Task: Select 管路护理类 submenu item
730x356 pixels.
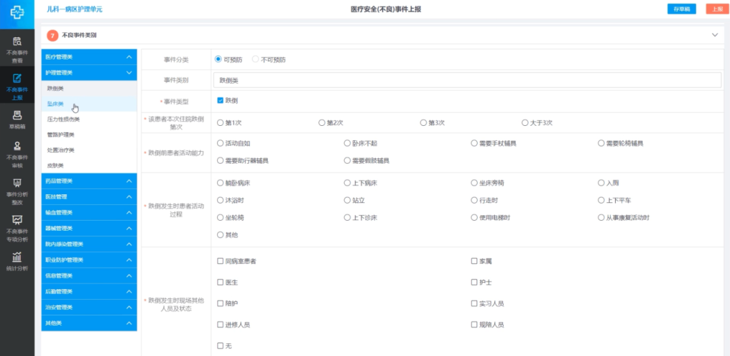Action: tap(89, 135)
